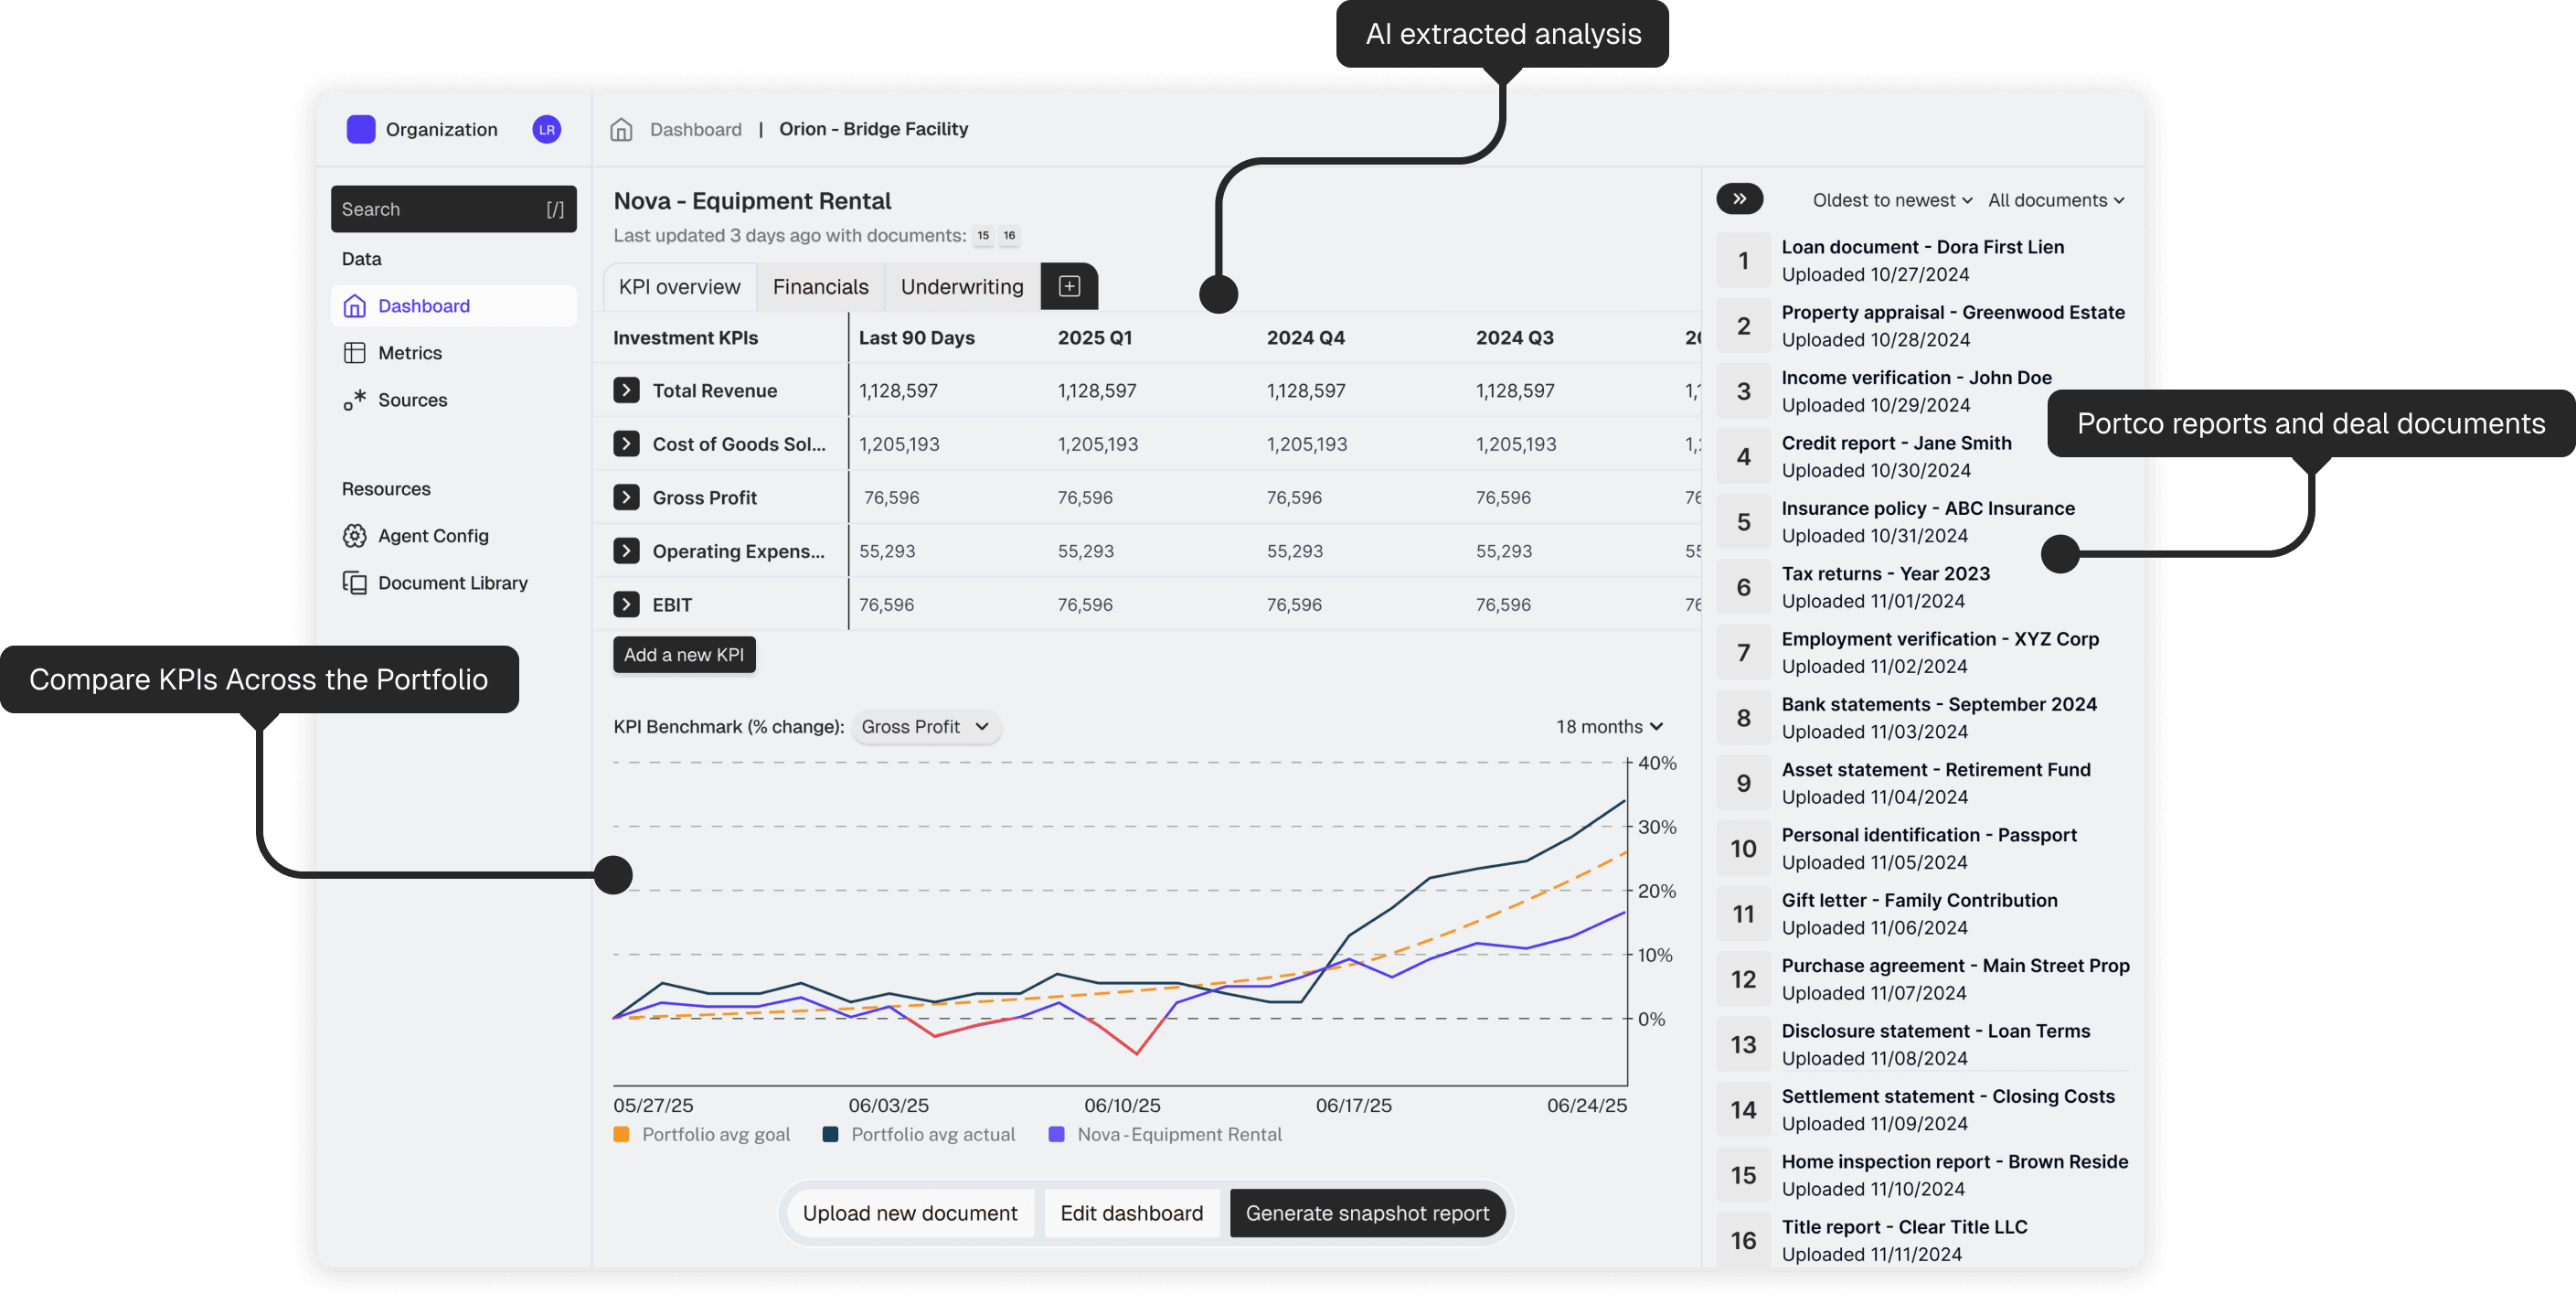Expand the Total Revenue row
Viewport: 2576px width, 1304px height.
[626, 390]
